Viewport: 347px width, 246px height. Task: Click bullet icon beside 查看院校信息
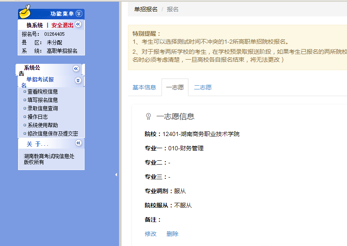(25, 92)
